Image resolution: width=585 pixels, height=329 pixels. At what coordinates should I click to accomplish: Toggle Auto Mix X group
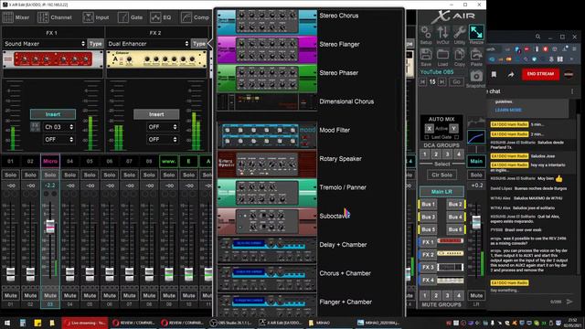[429, 128]
